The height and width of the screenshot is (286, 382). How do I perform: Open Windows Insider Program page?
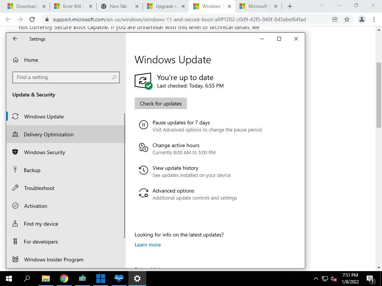point(65,260)
